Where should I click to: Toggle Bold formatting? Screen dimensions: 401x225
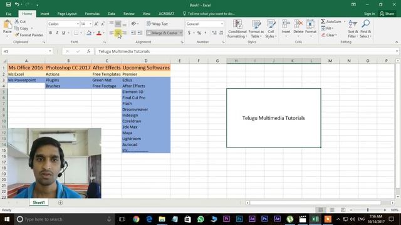click(x=50, y=33)
